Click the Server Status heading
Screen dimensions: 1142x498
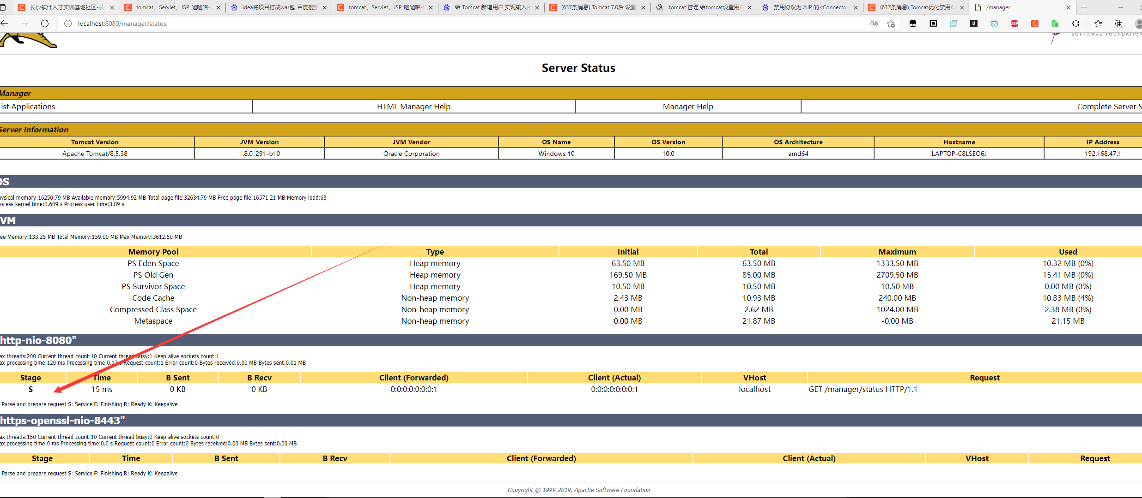[x=578, y=68]
